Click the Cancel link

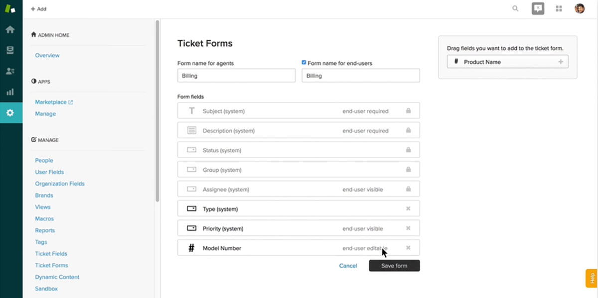[x=348, y=266]
